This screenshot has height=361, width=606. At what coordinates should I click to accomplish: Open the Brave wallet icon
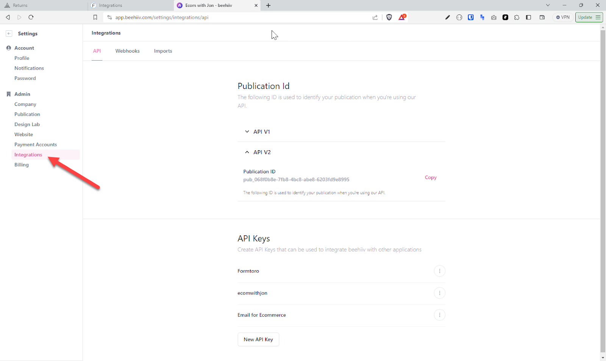click(x=542, y=17)
